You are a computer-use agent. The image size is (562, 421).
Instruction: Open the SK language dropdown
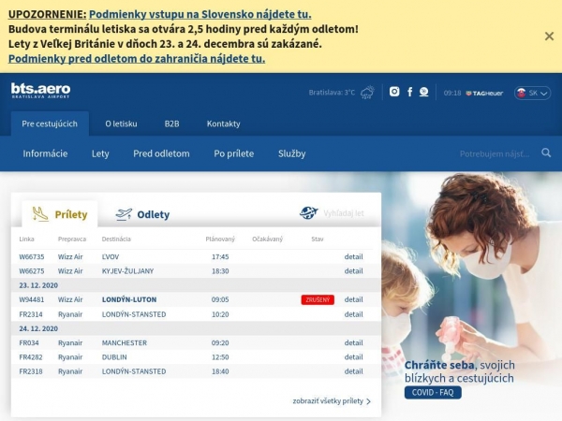coord(533,93)
